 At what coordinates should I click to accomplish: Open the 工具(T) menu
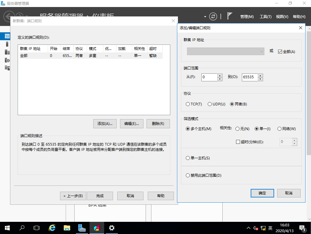(265, 17)
